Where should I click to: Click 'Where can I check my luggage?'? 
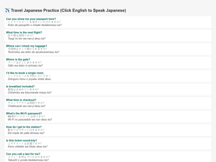point(26,46)
